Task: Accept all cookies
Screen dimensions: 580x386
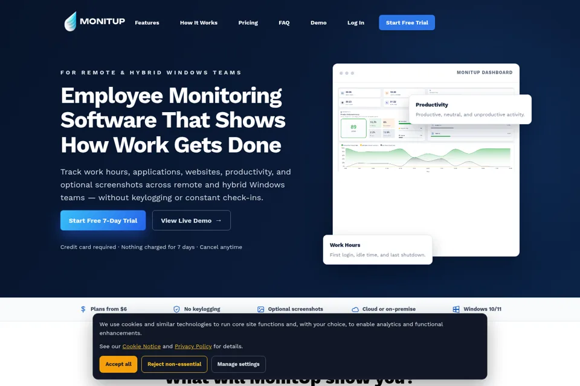Action: [118, 364]
